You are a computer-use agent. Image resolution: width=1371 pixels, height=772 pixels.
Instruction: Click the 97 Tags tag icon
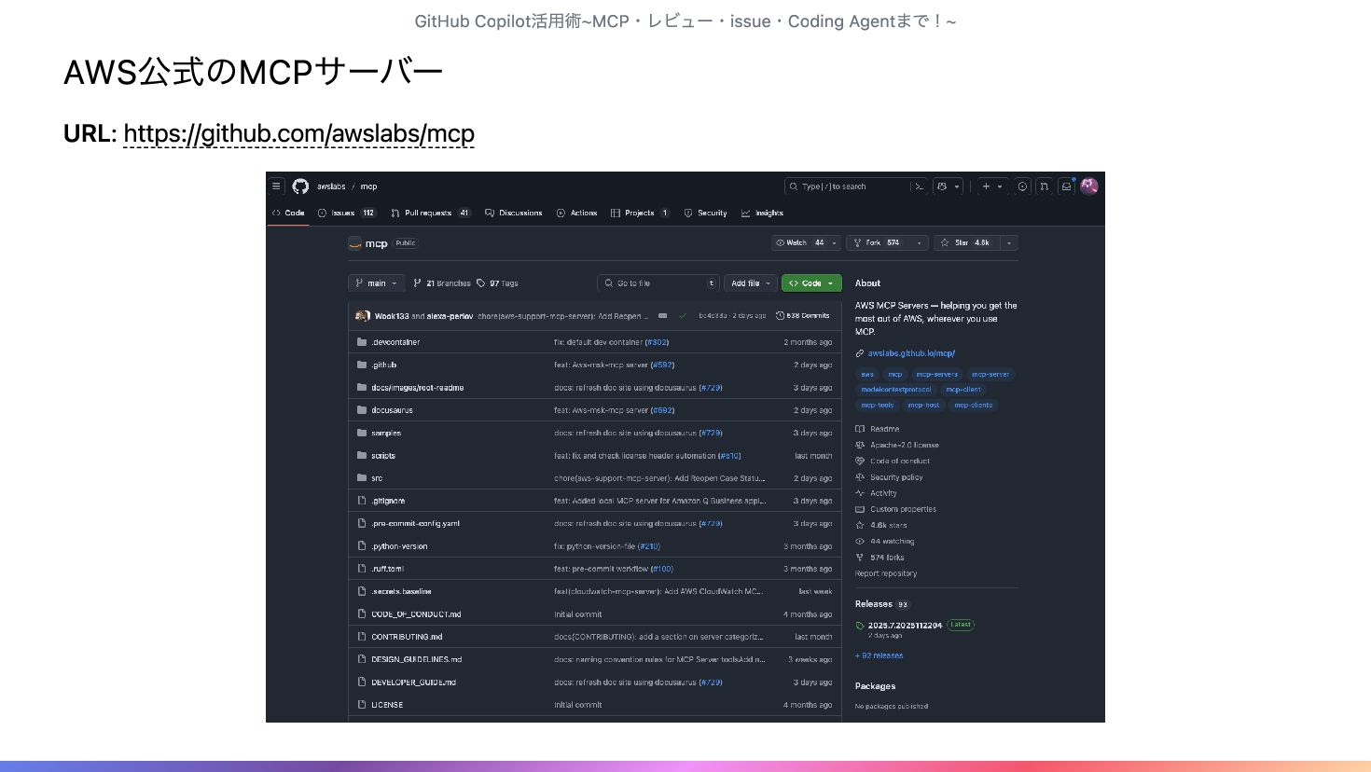[x=481, y=283]
